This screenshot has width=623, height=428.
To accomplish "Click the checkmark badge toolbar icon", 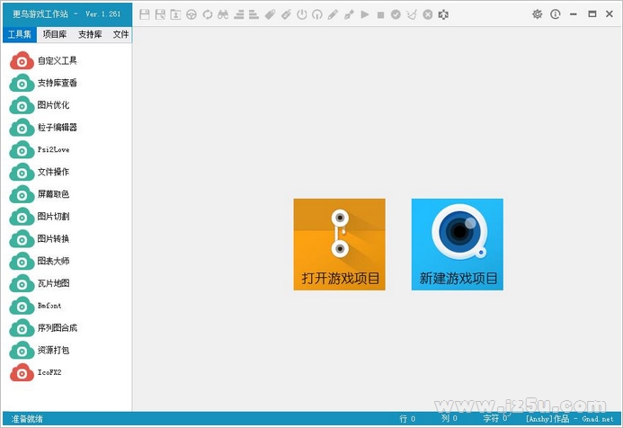I will click(396, 14).
